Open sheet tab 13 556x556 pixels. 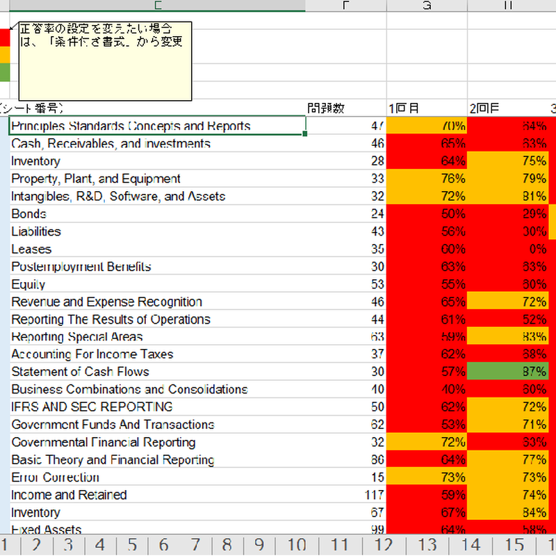click(425, 545)
